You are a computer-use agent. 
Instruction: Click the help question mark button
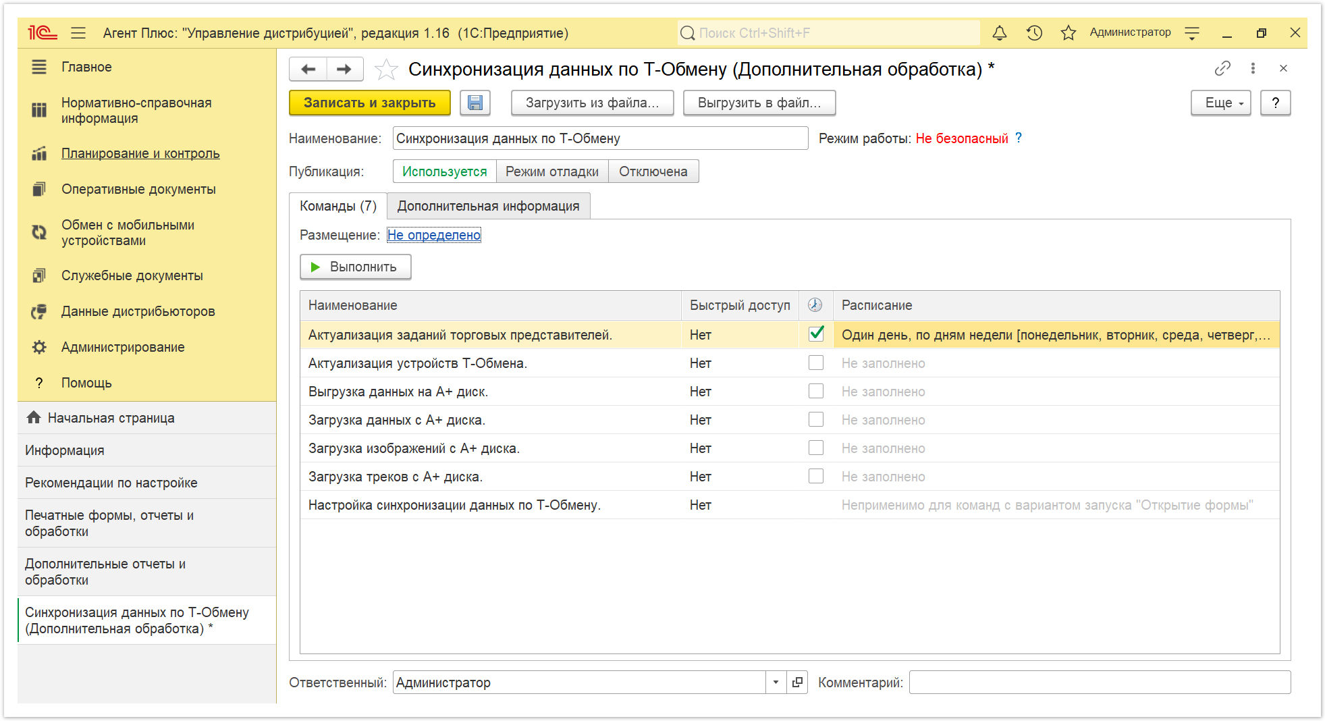[1275, 103]
